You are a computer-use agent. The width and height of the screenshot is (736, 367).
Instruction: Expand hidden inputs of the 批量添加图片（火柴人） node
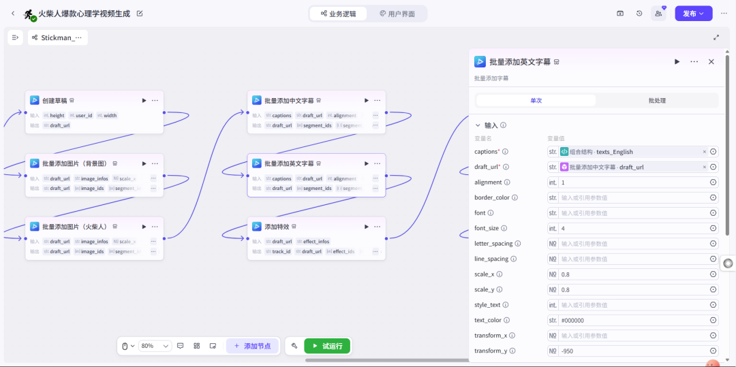(153, 242)
